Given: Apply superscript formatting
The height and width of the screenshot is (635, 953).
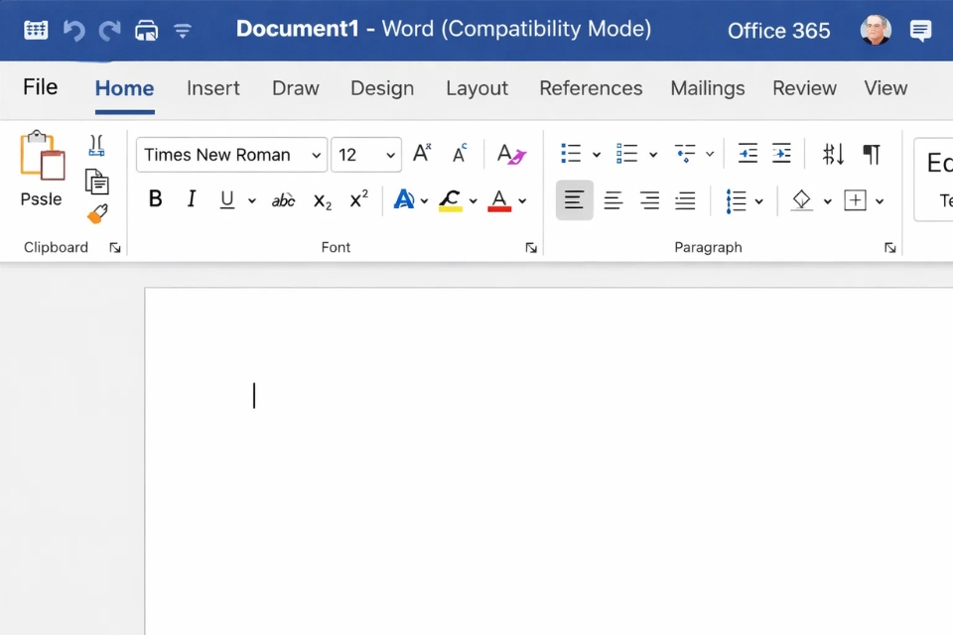Looking at the screenshot, I should tap(356, 198).
